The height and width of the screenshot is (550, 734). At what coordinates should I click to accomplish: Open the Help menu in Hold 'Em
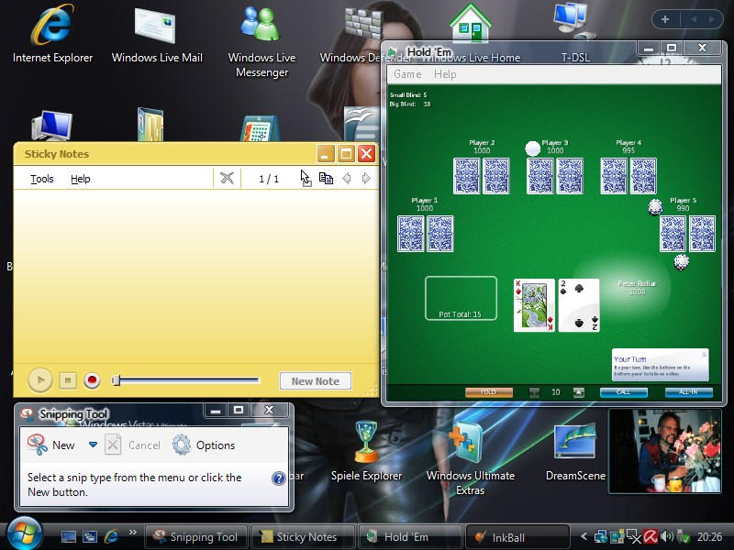point(445,74)
